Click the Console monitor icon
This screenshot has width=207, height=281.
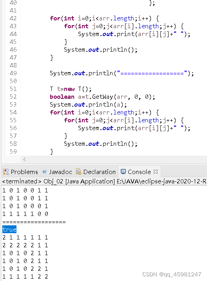[123, 172]
